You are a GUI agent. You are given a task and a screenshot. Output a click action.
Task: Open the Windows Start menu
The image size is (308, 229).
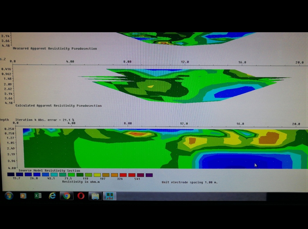pyautogui.click(x=9, y=196)
